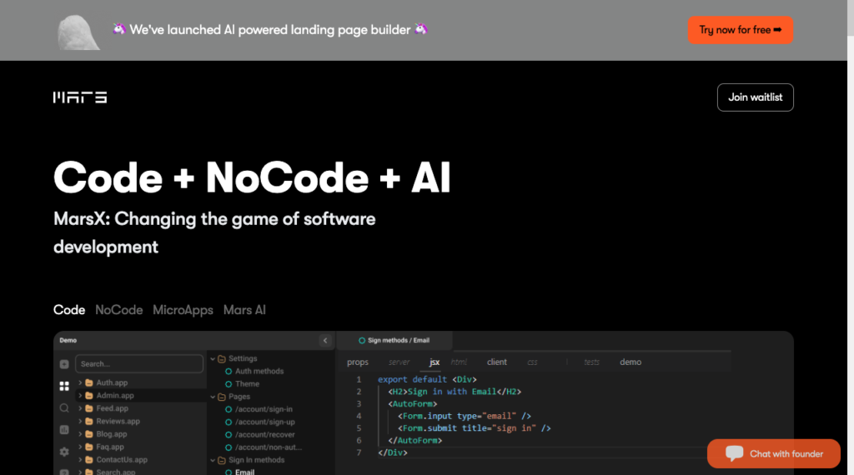Open the props editor tab
The height and width of the screenshot is (475, 854).
(358, 362)
